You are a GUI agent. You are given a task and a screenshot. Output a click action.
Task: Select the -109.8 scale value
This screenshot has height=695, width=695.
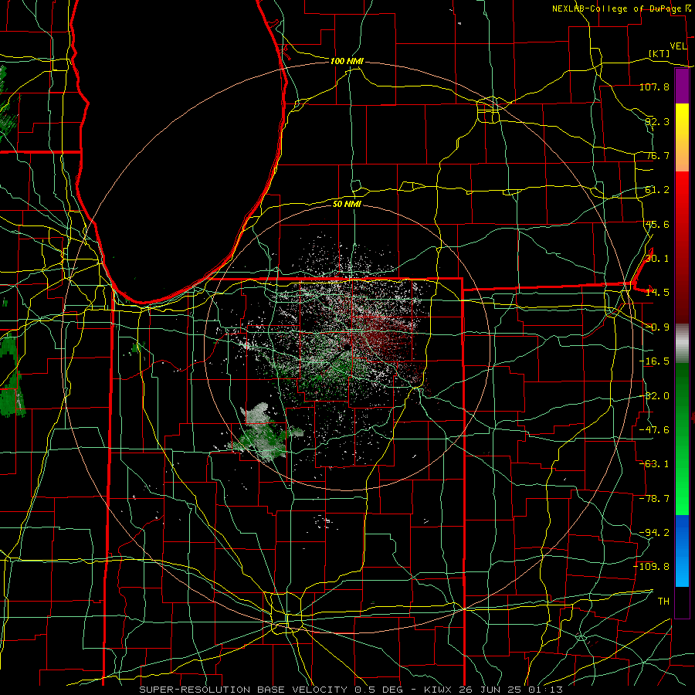(652, 567)
